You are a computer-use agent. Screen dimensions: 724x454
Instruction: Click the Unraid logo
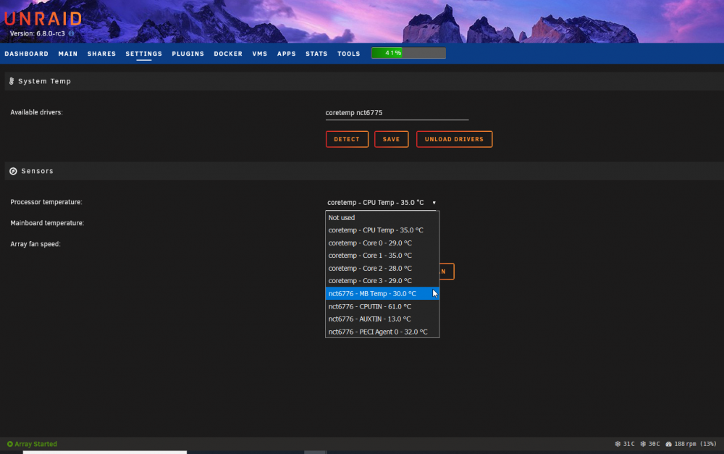pyautogui.click(x=43, y=19)
